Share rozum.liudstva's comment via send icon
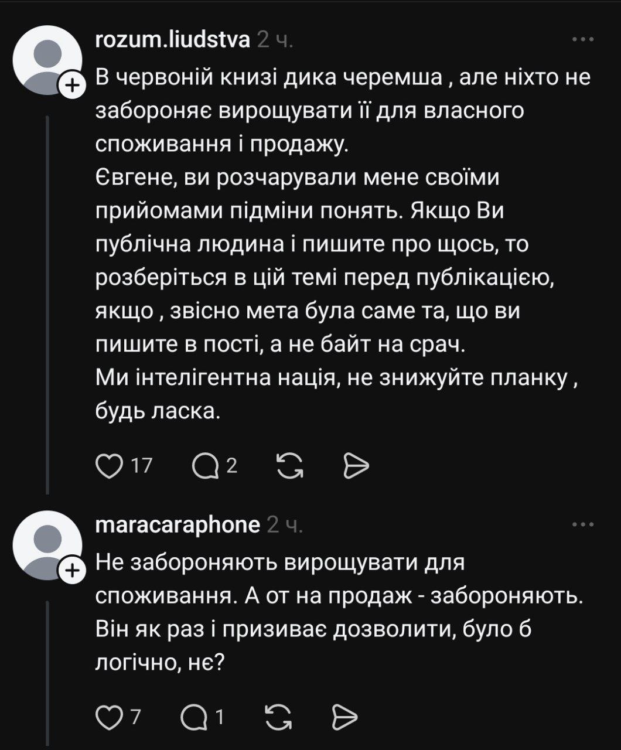Viewport: 621px width, 750px height. (x=356, y=466)
